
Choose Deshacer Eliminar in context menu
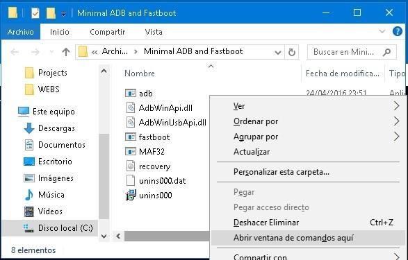(309, 223)
